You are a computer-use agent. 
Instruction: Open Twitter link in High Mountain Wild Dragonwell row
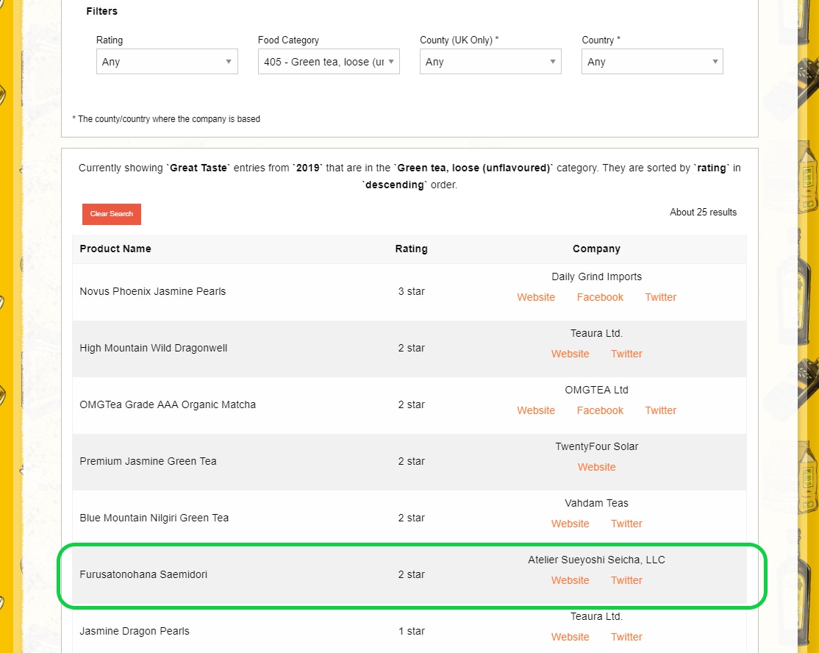(627, 354)
